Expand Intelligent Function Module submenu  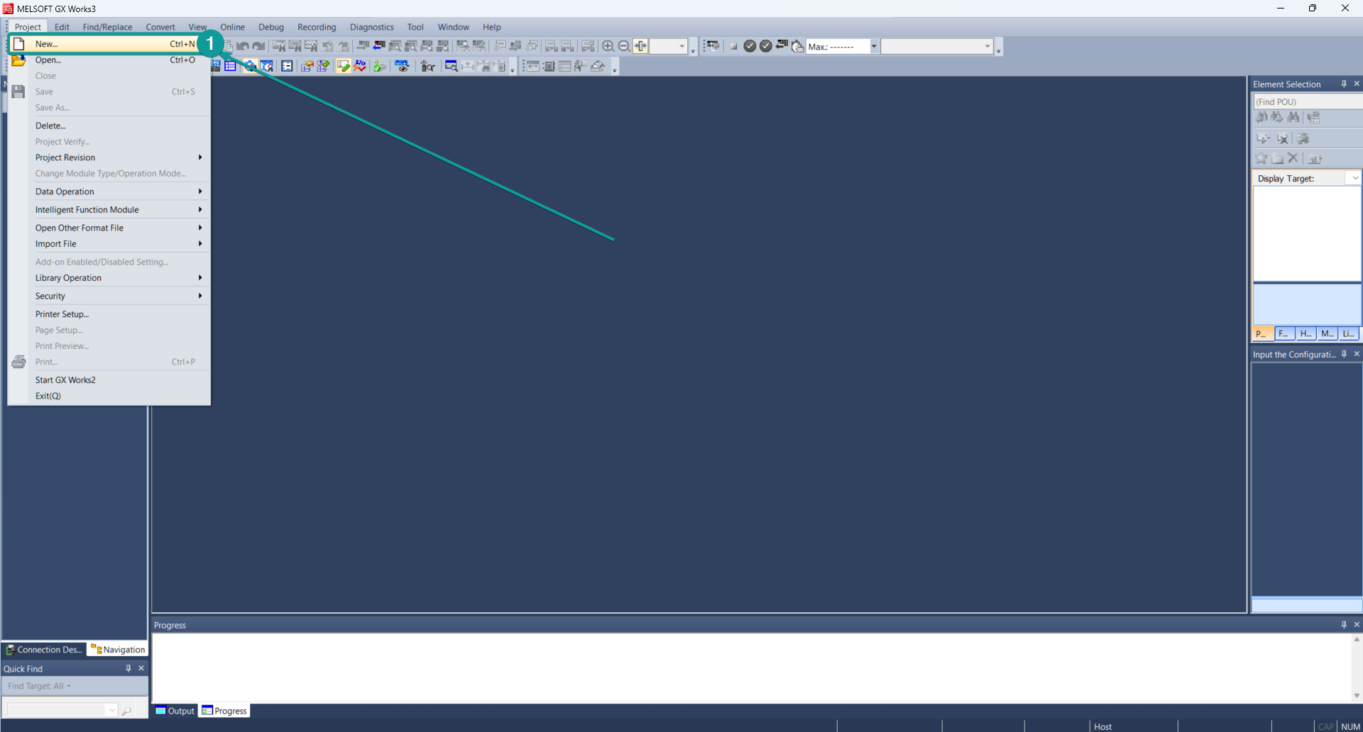coord(108,210)
